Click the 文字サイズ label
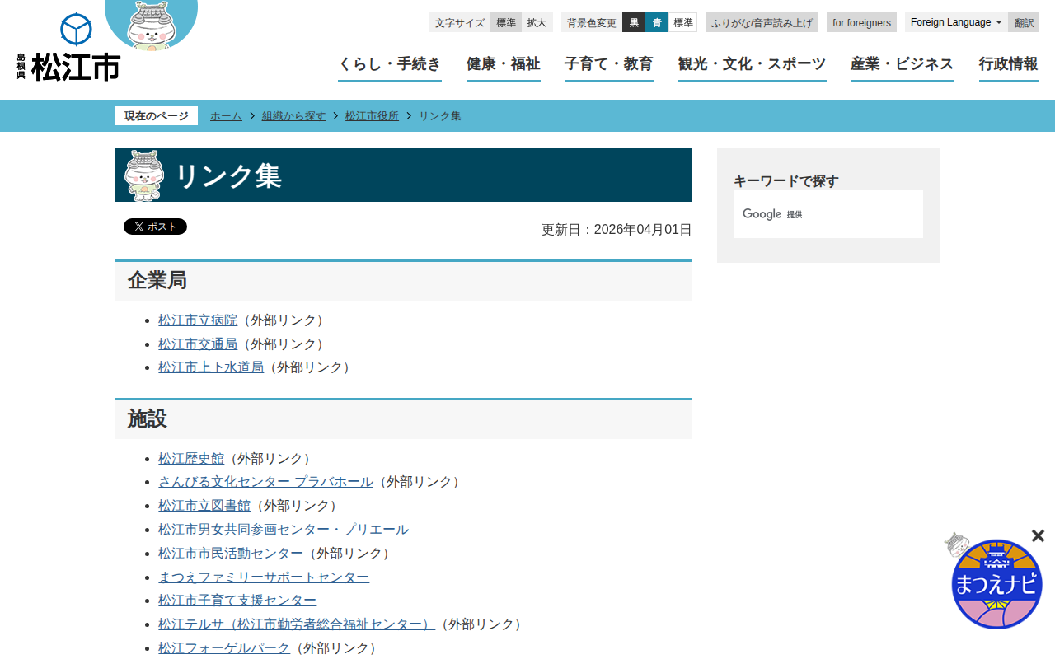Viewport: 1055px width, 659px height. (460, 23)
